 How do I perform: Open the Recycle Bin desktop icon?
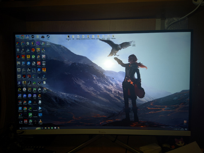click(x=18, y=50)
